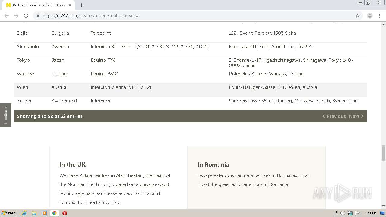Open the Windows Start button
The image size is (386, 217).
[x=8, y=213]
